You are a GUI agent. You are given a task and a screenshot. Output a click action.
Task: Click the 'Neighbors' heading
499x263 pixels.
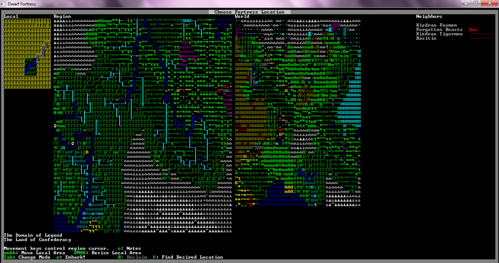coord(429,17)
